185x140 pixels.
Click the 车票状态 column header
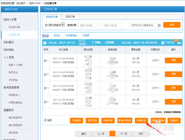pos(155,50)
